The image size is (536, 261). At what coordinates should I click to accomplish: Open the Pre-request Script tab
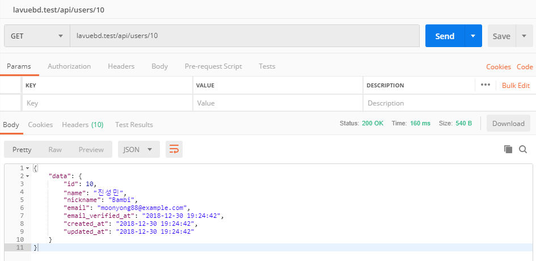213,66
